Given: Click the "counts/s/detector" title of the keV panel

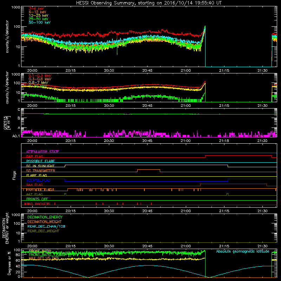Looking at the screenshot, I should click(x=7, y=37).
